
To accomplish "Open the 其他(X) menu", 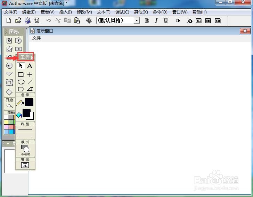I will [x=141, y=12].
